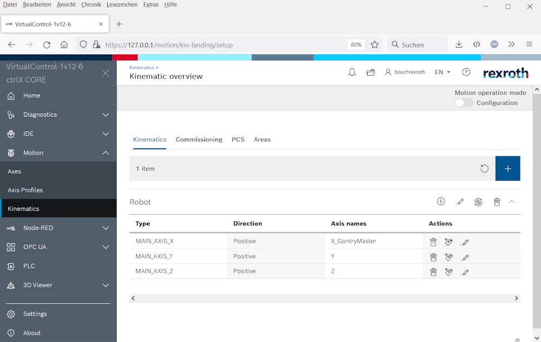Image resolution: width=541 pixels, height=342 pixels.
Task: Click the horizontal scrollbar under the table
Action: [x=324, y=298]
